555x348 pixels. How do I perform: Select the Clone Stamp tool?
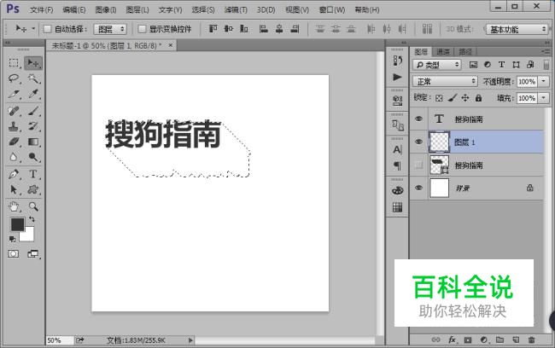click(14, 126)
